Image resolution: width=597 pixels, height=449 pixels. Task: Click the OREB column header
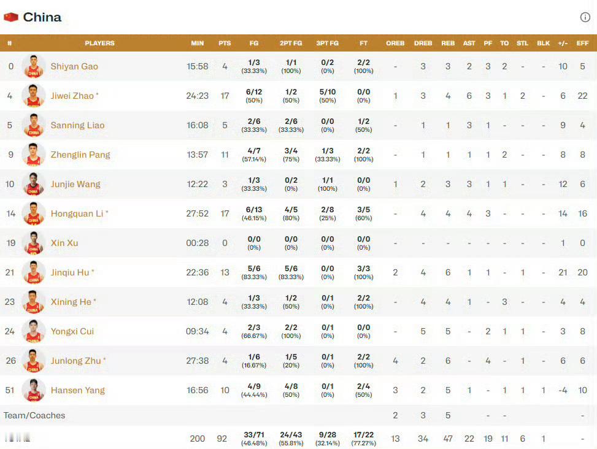pos(395,44)
